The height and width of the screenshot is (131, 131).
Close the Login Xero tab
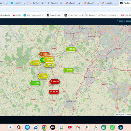(x=25, y=3)
